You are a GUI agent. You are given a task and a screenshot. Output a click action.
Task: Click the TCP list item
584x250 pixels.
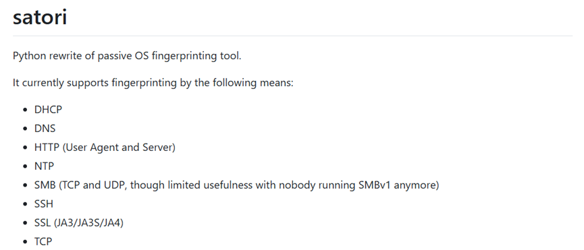pos(43,241)
